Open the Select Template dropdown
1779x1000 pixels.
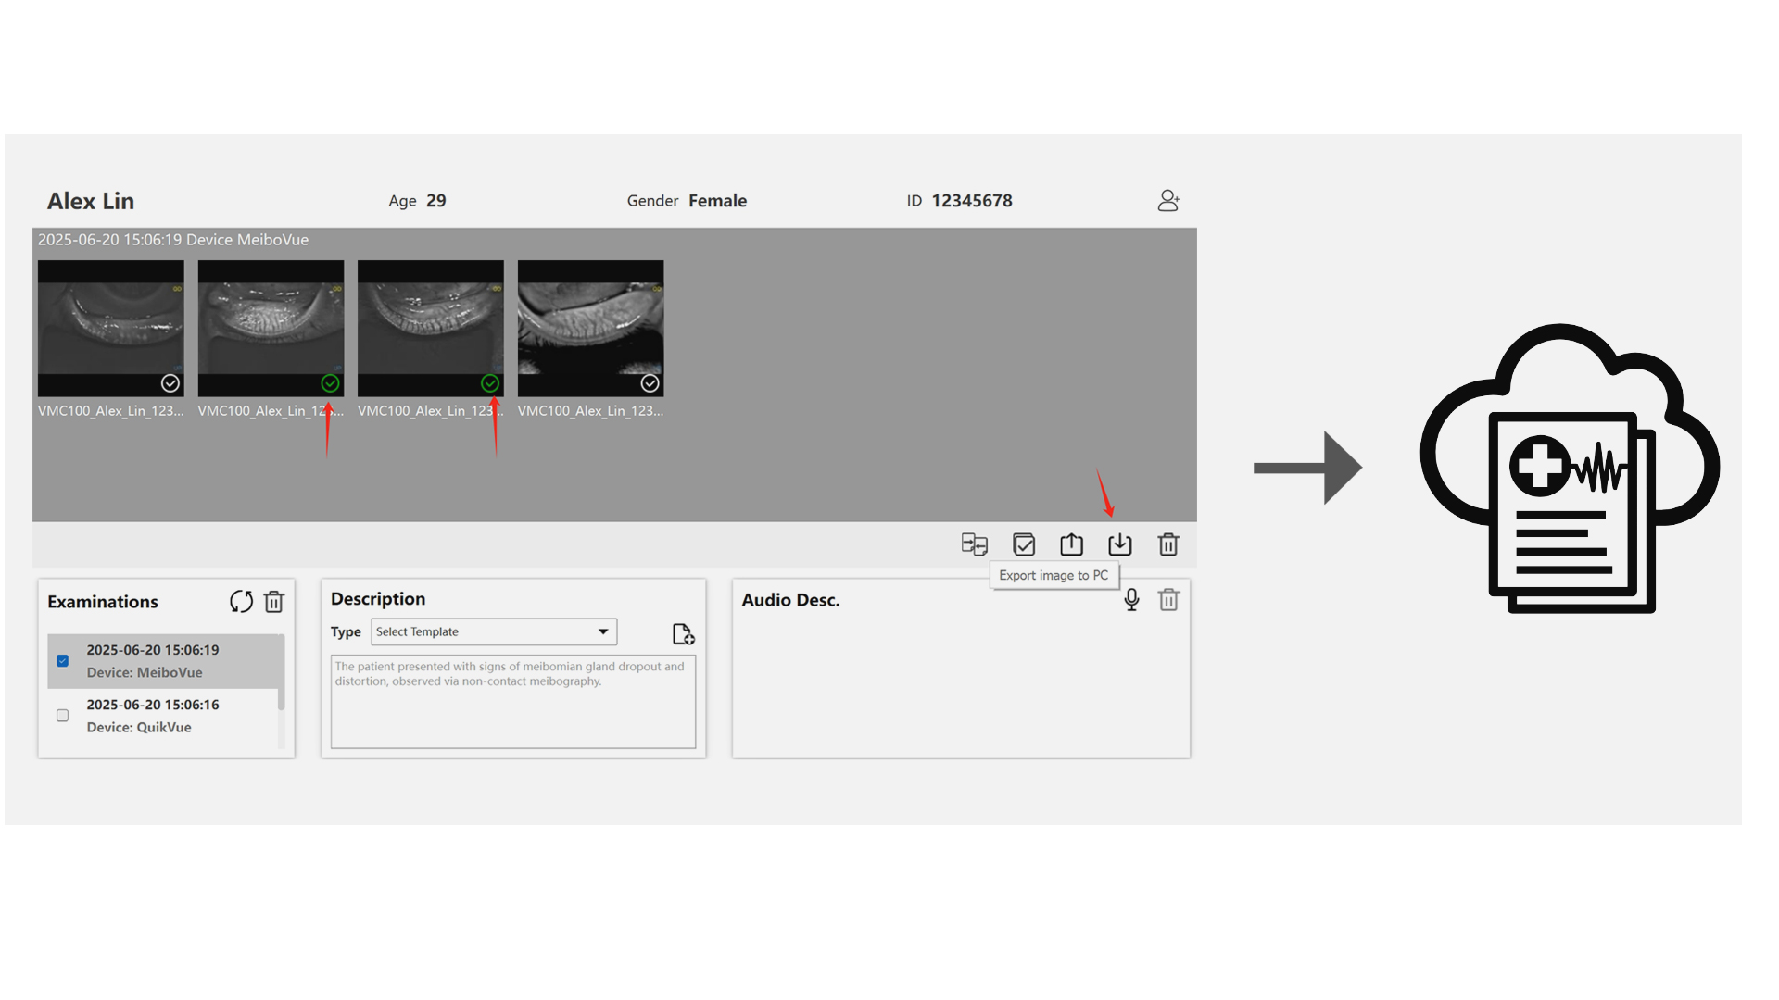tap(493, 631)
